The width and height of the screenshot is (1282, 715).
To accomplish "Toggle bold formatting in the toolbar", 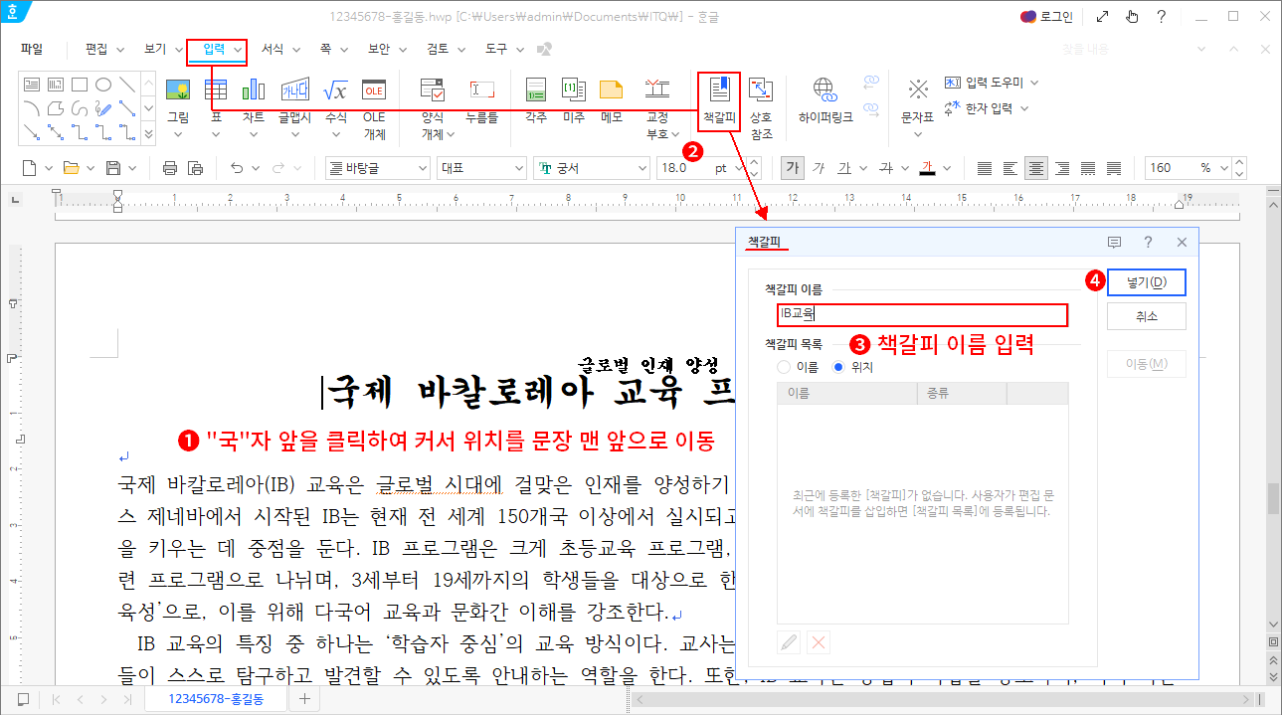I will coord(792,167).
